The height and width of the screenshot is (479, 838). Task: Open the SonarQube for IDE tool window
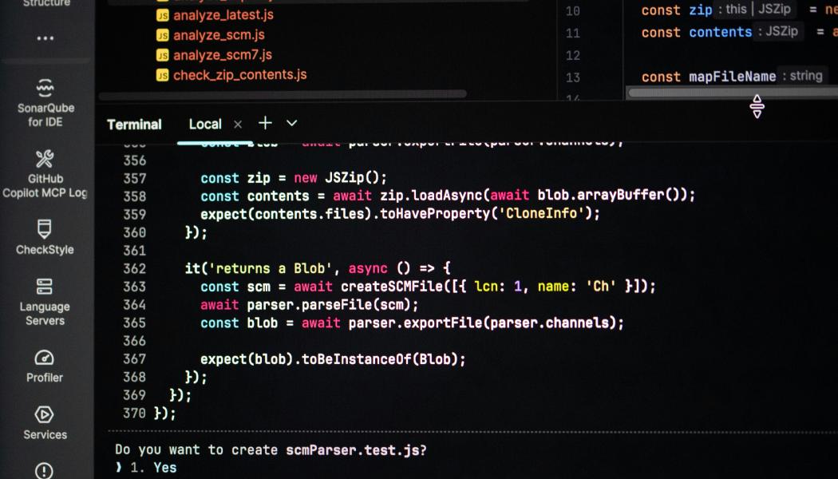[45, 103]
